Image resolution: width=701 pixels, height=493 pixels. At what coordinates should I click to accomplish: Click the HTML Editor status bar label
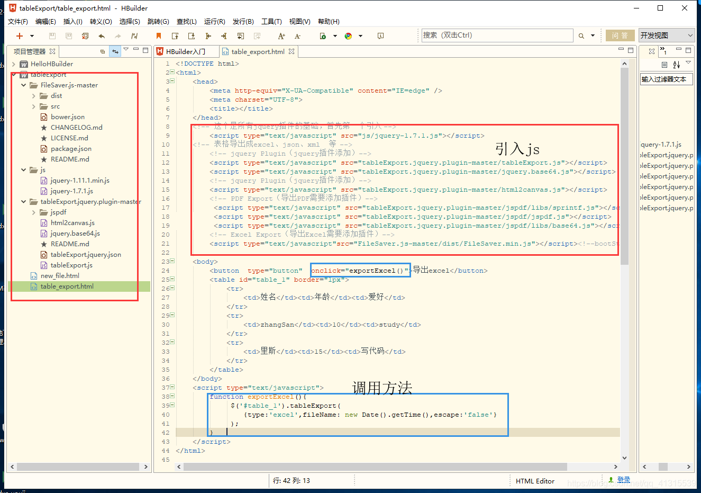point(535,481)
